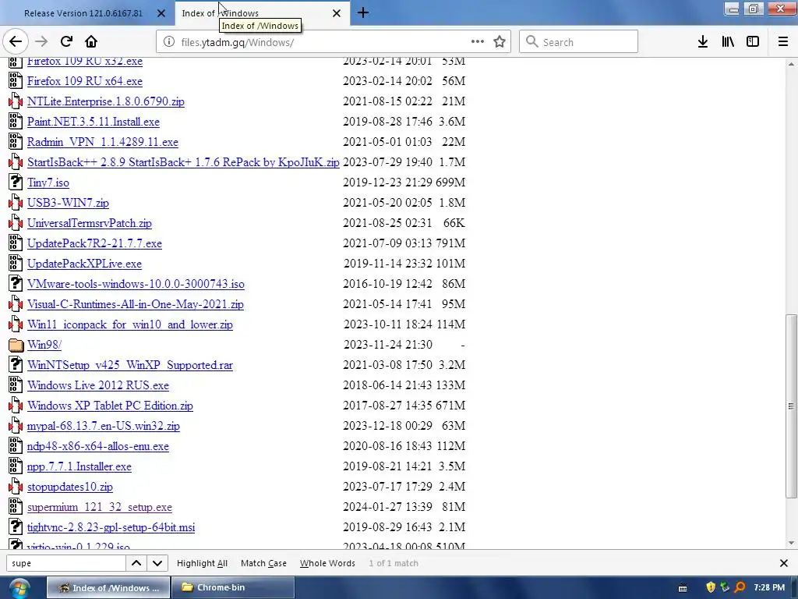Open the Windows Start menu
The height and width of the screenshot is (599, 798).
coord(19,588)
